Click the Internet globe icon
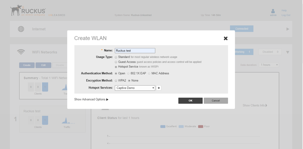 [21, 29]
